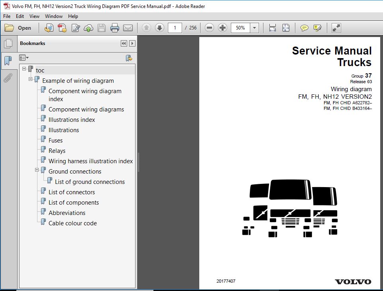Image resolution: width=383 pixels, height=291 pixels.
Task: Add a sticky note comment
Action: click(x=304, y=28)
